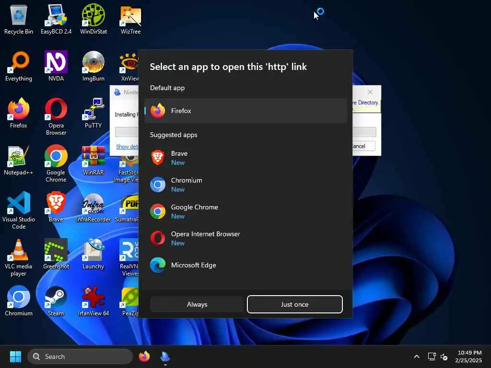Choose Firefox as the default app
The height and width of the screenshot is (368, 491).
click(x=246, y=111)
